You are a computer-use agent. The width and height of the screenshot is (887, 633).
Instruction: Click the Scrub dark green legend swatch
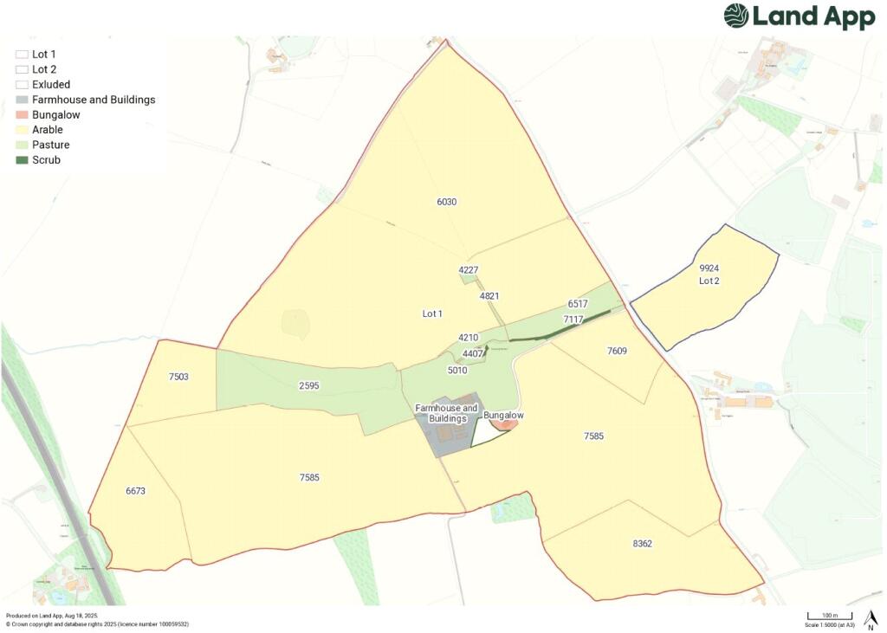coord(22,160)
